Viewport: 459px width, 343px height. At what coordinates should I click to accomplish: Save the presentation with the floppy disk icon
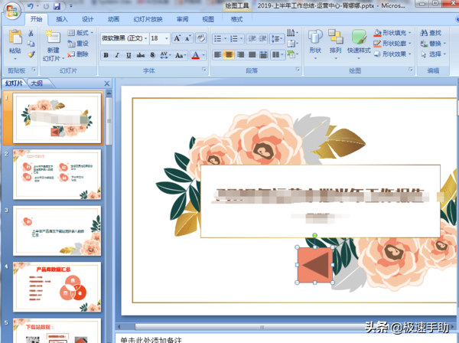[57, 6]
